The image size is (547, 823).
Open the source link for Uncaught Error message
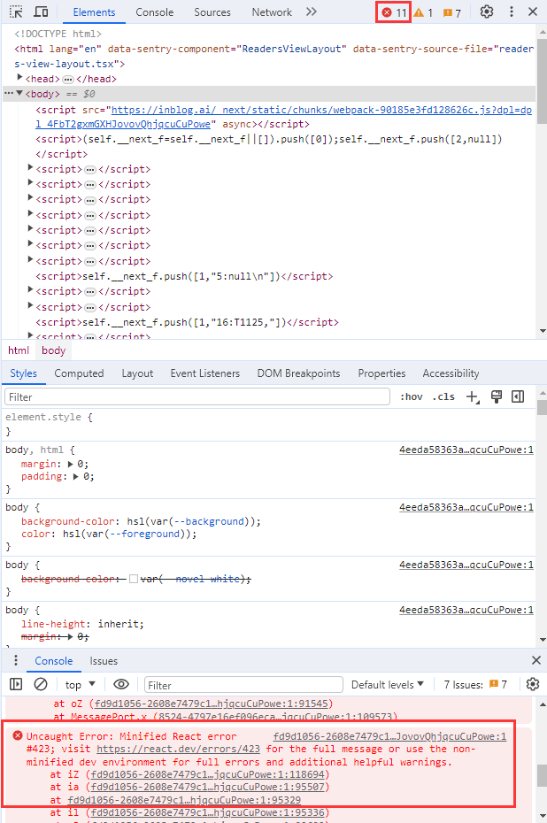point(389,736)
